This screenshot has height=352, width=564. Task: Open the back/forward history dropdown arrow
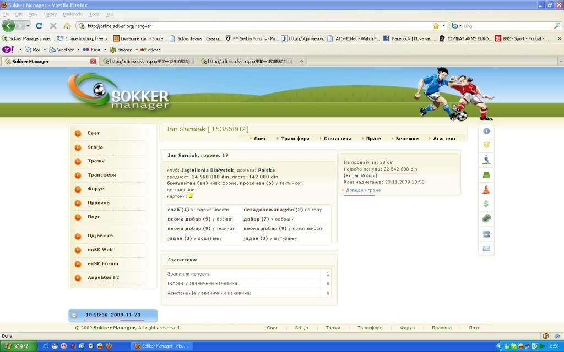(x=28, y=26)
